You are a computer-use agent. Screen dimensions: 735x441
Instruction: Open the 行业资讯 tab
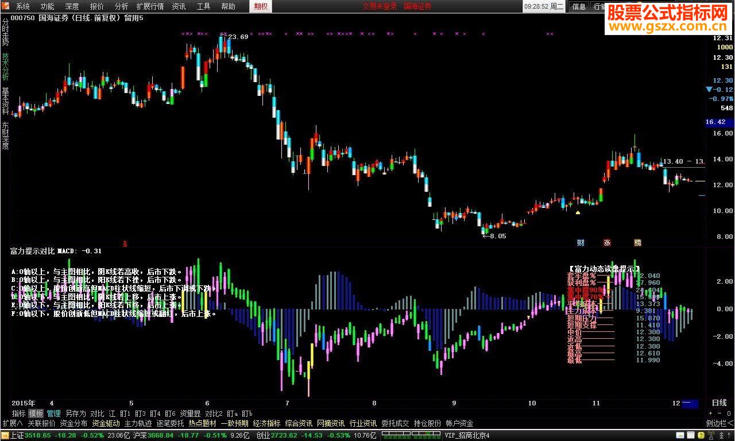363,424
